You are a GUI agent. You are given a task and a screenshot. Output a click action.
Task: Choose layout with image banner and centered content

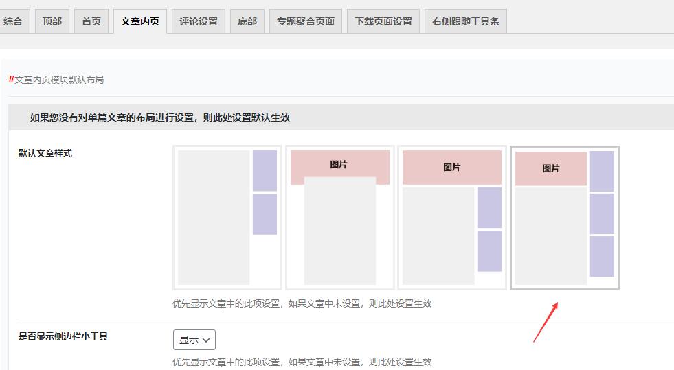pyautogui.click(x=339, y=217)
